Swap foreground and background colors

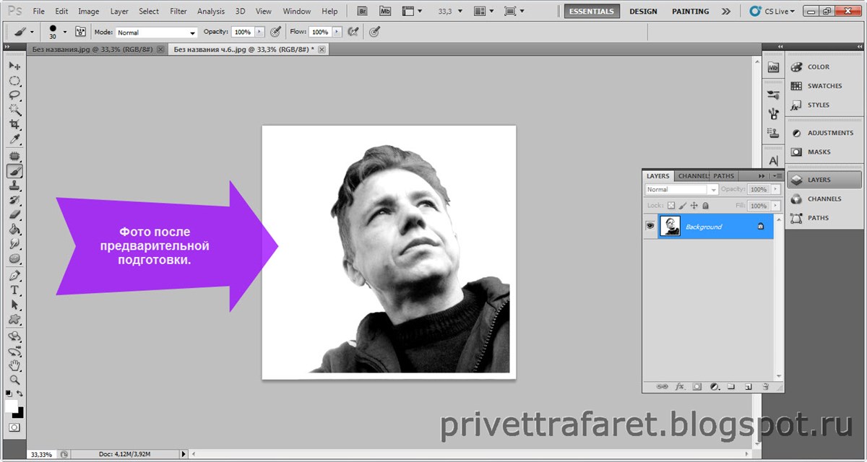[x=20, y=394]
